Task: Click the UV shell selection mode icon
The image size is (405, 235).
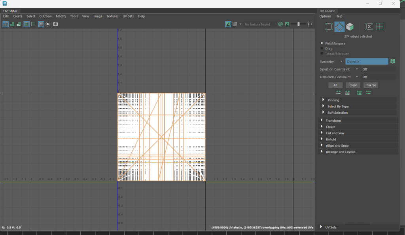Action: pyautogui.click(x=380, y=27)
